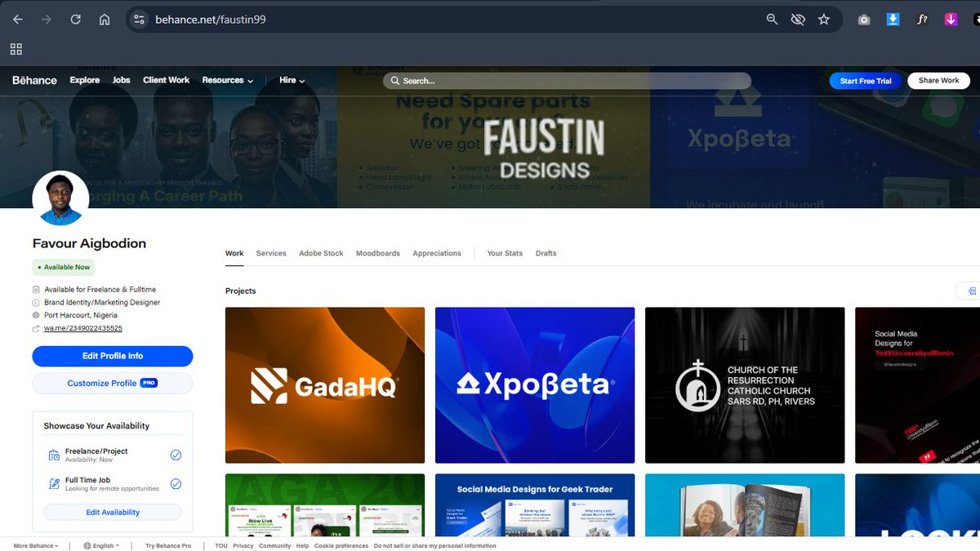Click Edit Profile Info button

(x=113, y=356)
